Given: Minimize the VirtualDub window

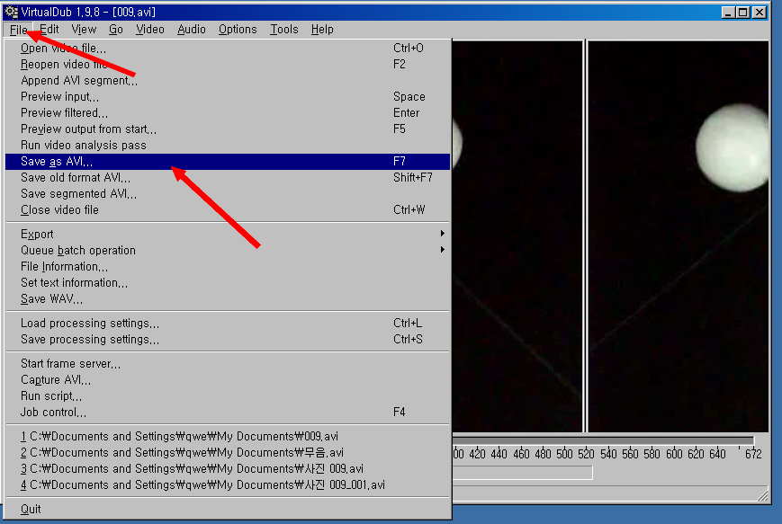Looking at the screenshot, I should (x=728, y=12).
